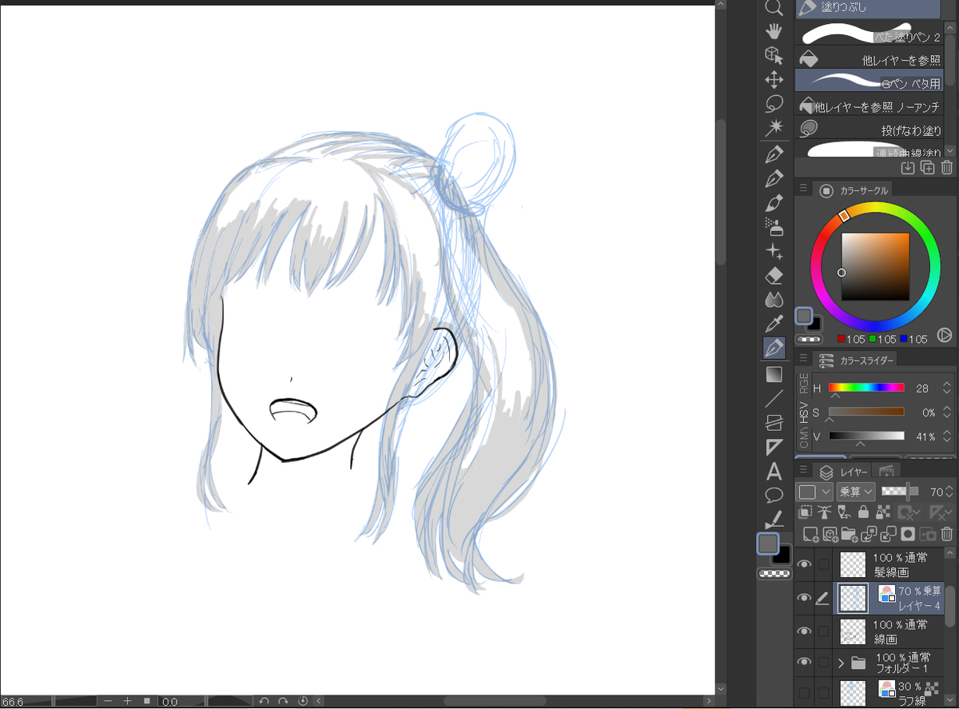The height and width of the screenshot is (709, 959).
Task: Select the Brush tool icon
Action: 774,202
